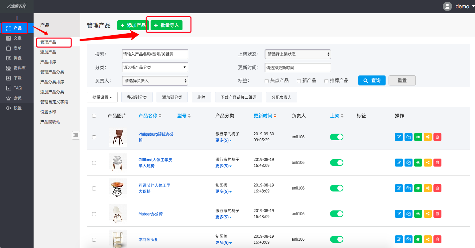Open preview via the green eye icon
The image size is (475, 248).
[418, 137]
